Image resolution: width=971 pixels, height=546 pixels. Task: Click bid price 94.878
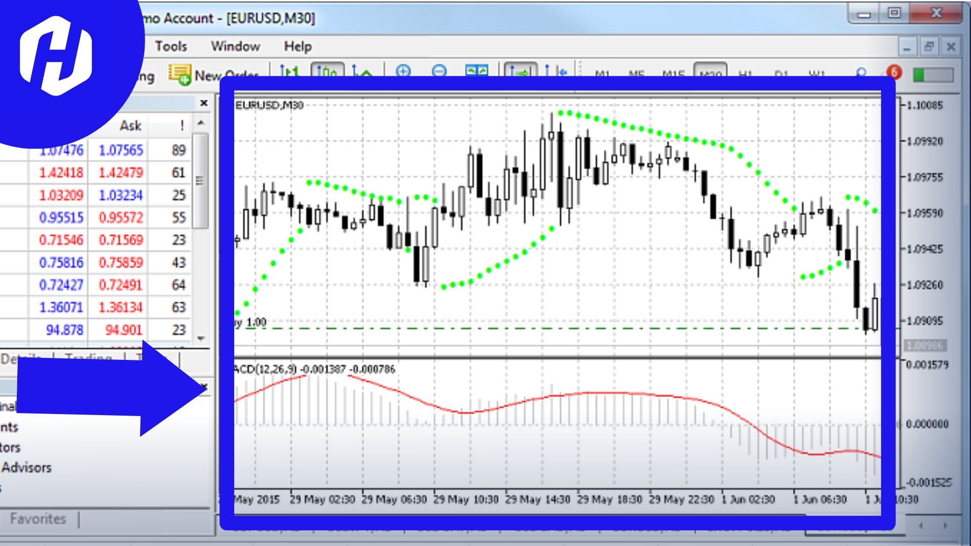point(64,330)
